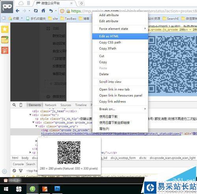Open the 博客 bookmark folder

84,19
